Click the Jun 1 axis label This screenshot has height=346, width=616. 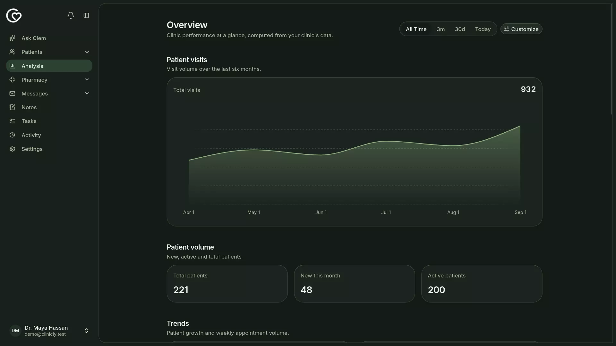[321, 212]
